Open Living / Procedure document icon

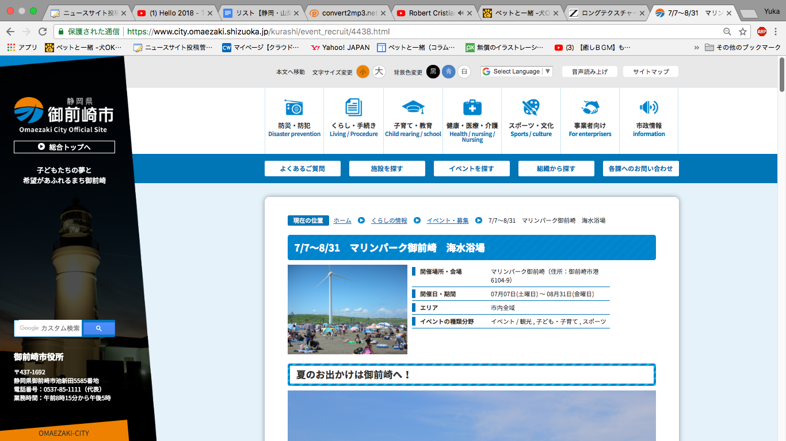pyautogui.click(x=353, y=107)
